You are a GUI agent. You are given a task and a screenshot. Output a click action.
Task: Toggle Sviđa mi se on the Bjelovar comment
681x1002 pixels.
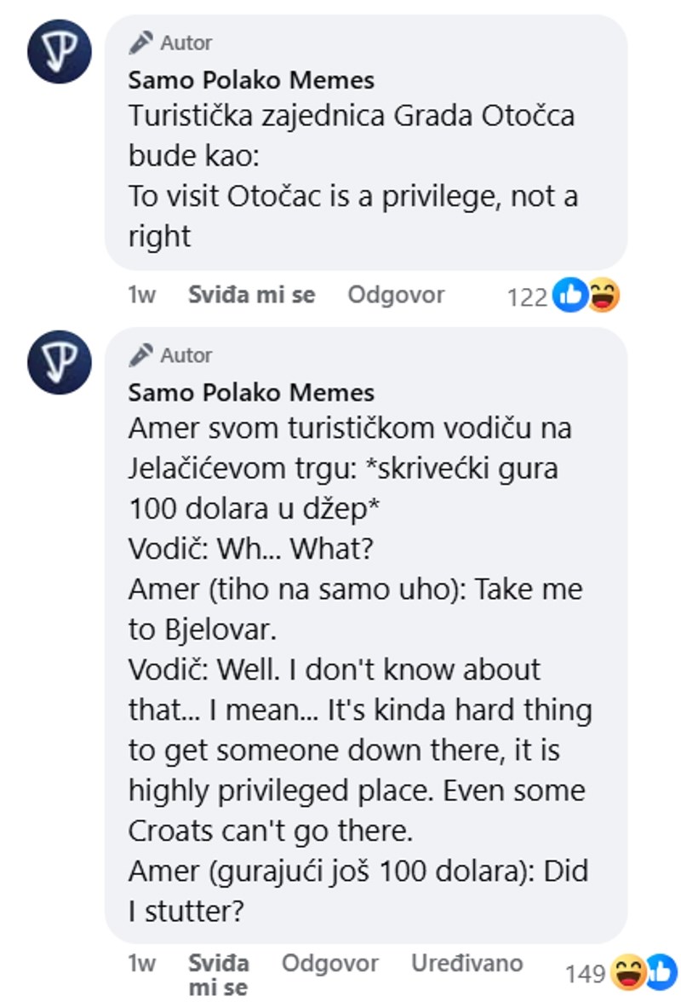219,975
